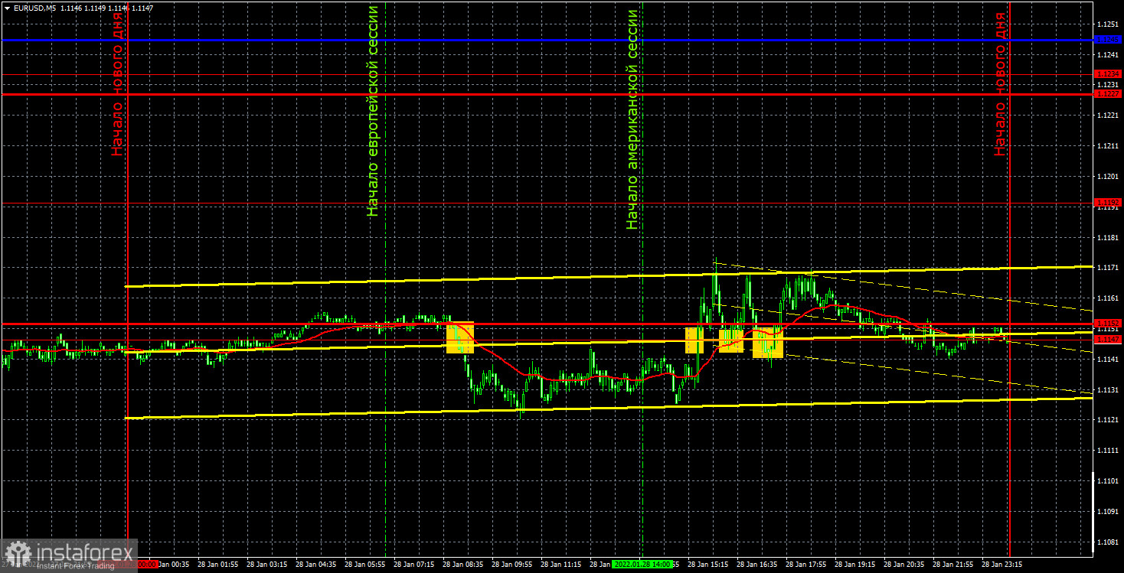
Task: Select the green 2022.01.28 14:00 time marker
Action: pos(642,564)
